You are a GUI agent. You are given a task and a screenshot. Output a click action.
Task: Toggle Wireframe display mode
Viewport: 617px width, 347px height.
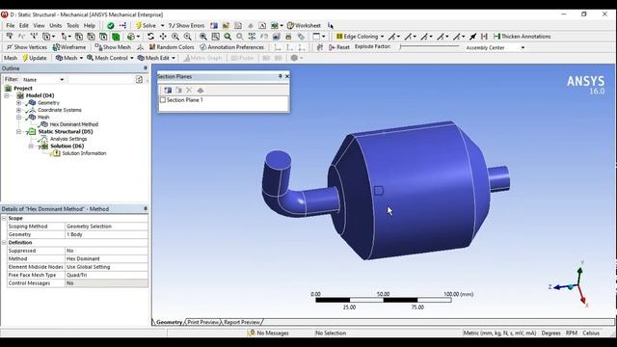point(69,47)
